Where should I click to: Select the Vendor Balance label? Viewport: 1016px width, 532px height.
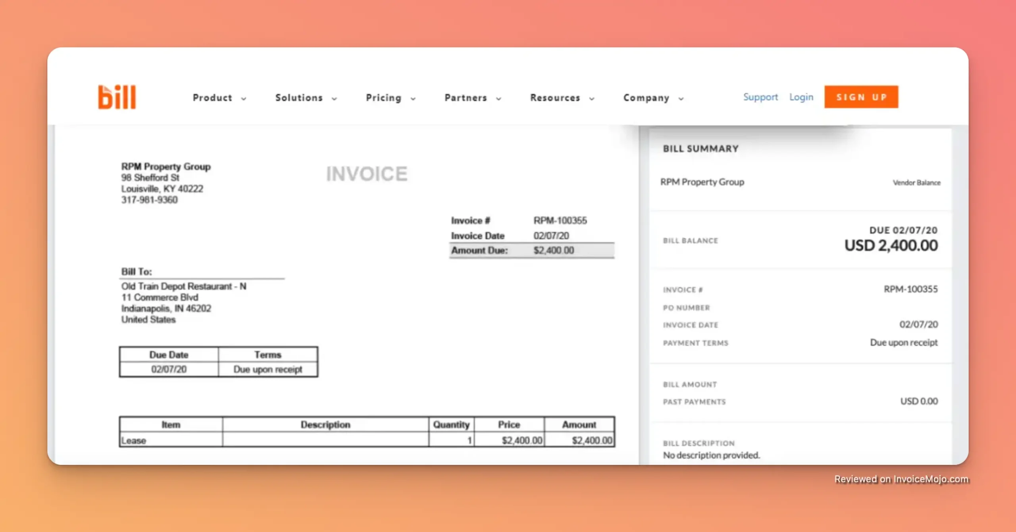pyautogui.click(x=917, y=183)
